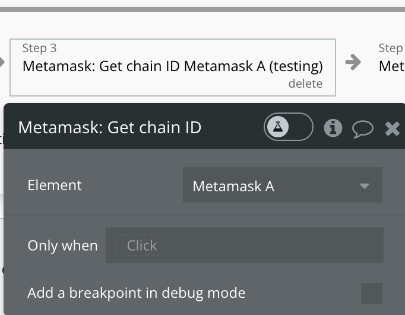Select the Step 3 action box
Image resolution: width=405 pixels, height=315 pixels.
click(x=173, y=67)
